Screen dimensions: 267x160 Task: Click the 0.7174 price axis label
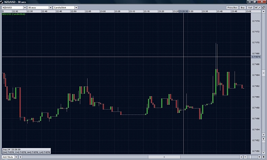[256, 21]
